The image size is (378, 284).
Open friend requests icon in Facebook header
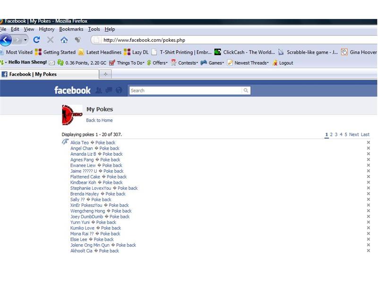pyautogui.click(x=98, y=90)
